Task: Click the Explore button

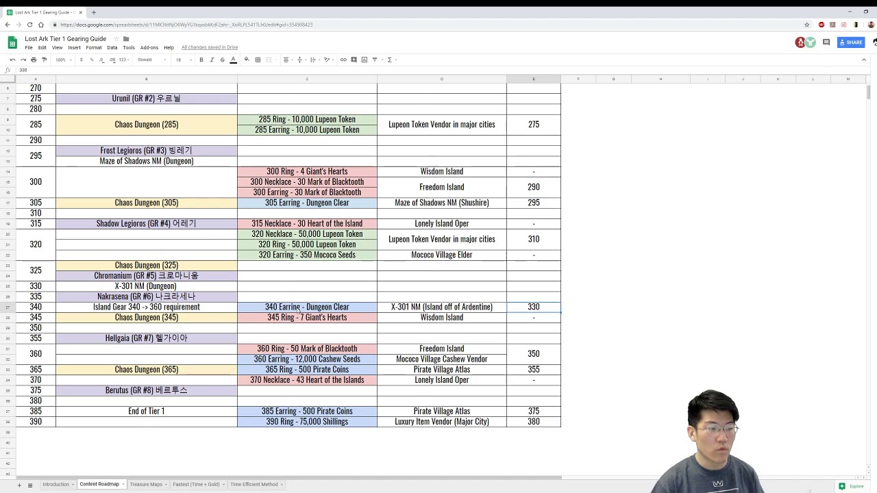Action: tap(852, 486)
